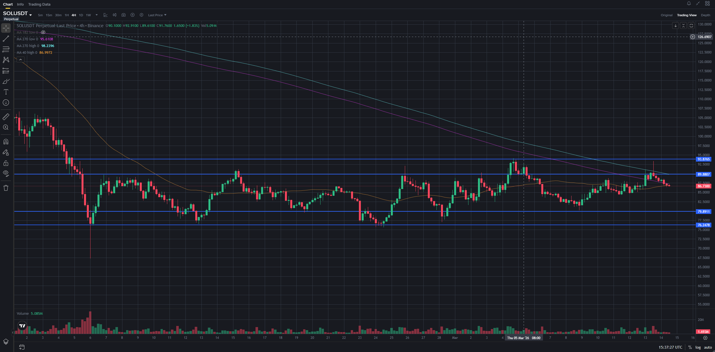The image size is (715, 352).
Task: Collapse the indicator legend with chevron
Action: pyautogui.click(x=20, y=60)
